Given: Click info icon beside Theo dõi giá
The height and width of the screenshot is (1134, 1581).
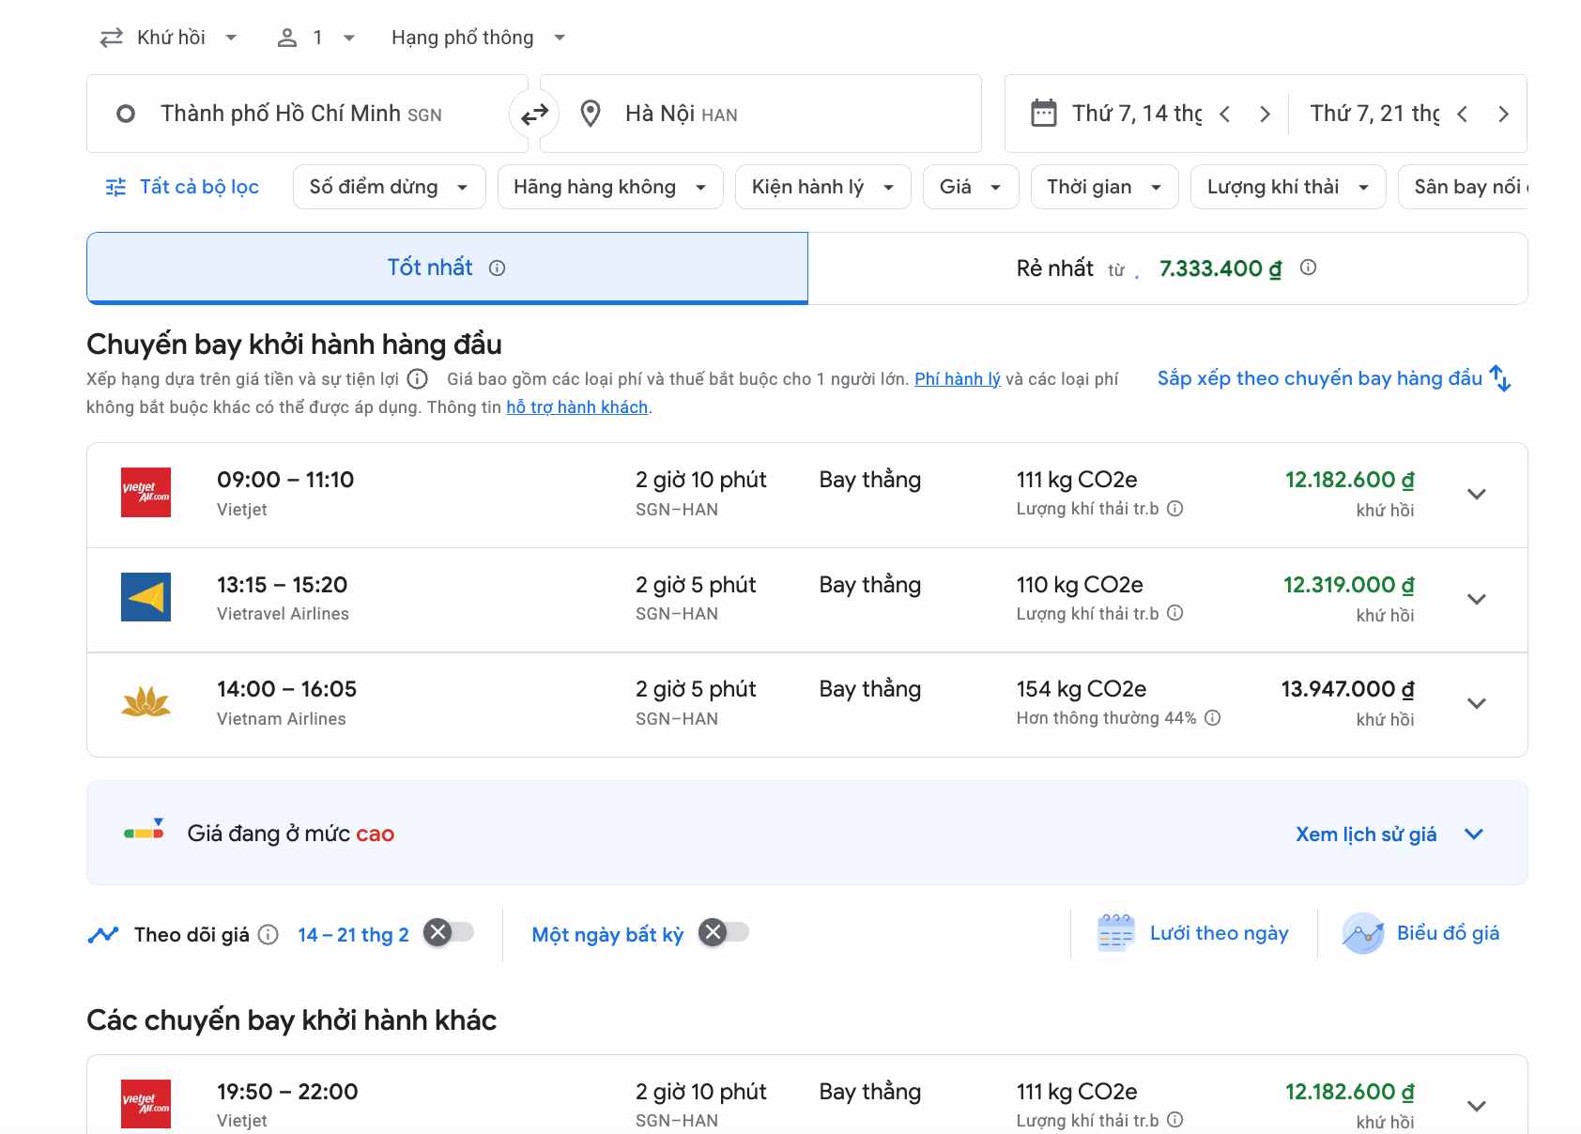Looking at the screenshot, I should point(269,935).
